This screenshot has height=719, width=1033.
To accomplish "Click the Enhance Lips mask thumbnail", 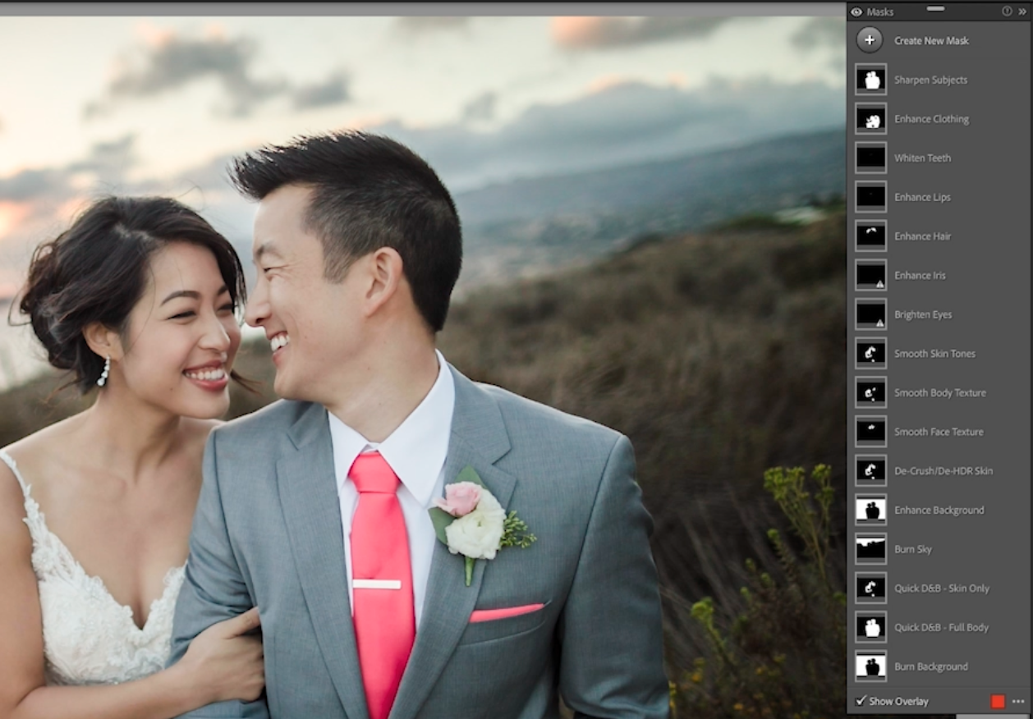I will click(870, 196).
